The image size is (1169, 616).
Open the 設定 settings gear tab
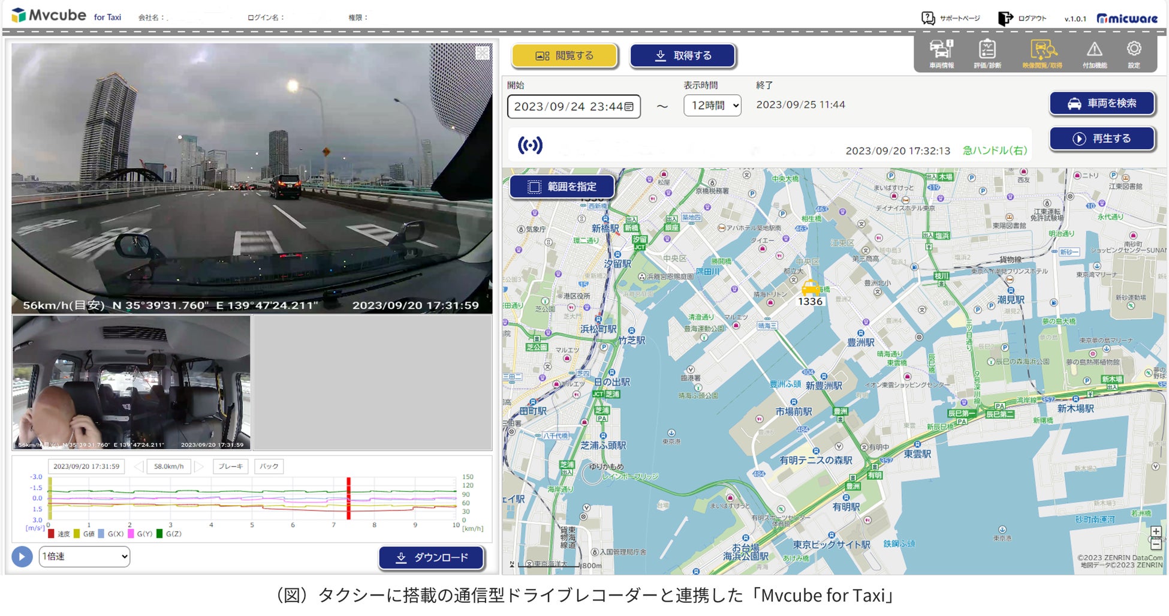pos(1134,53)
